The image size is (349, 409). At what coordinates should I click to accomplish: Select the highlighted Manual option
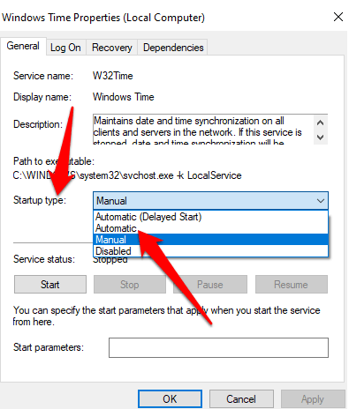pos(210,240)
